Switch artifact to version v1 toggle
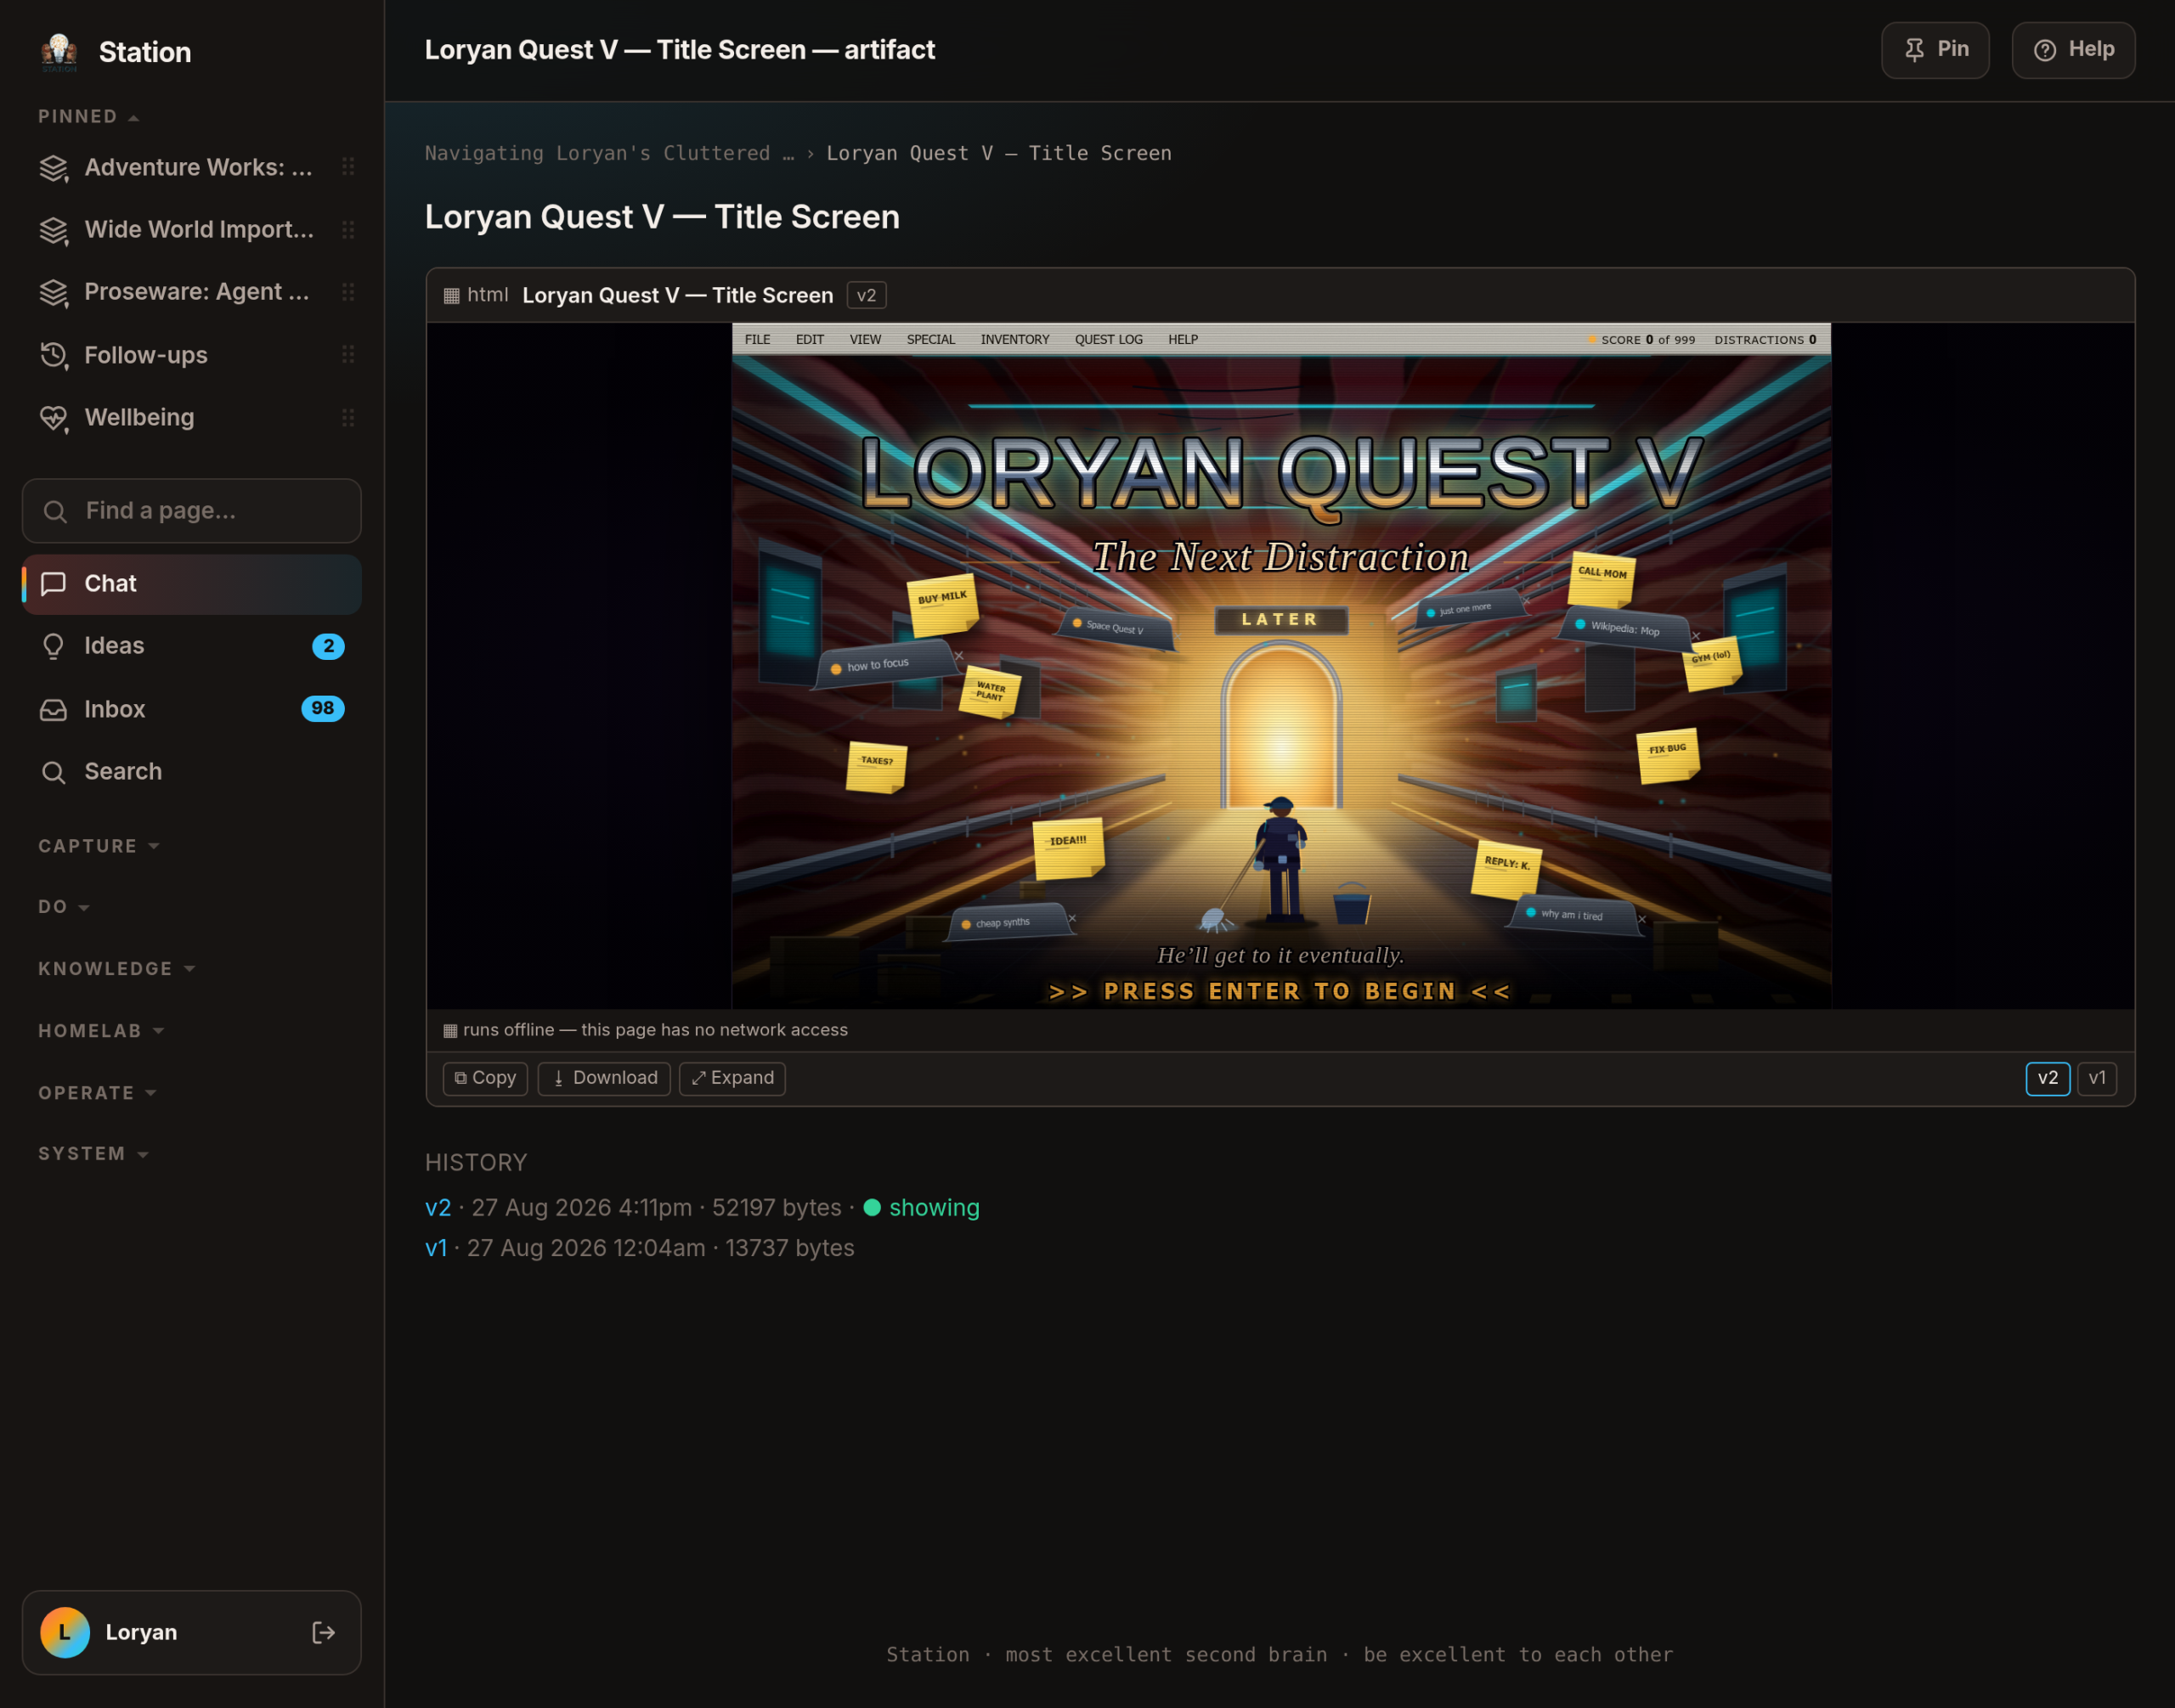This screenshot has width=2175, height=1708. pos(2097,1078)
